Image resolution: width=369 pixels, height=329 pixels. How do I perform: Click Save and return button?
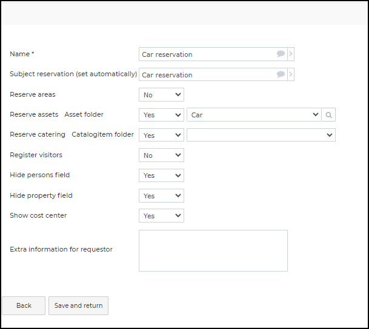tap(78, 305)
